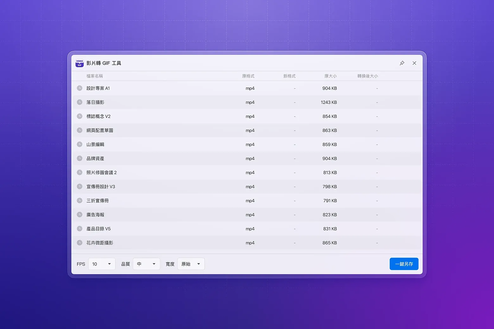Sort by the 新格式 column header

(x=289, y=76)
